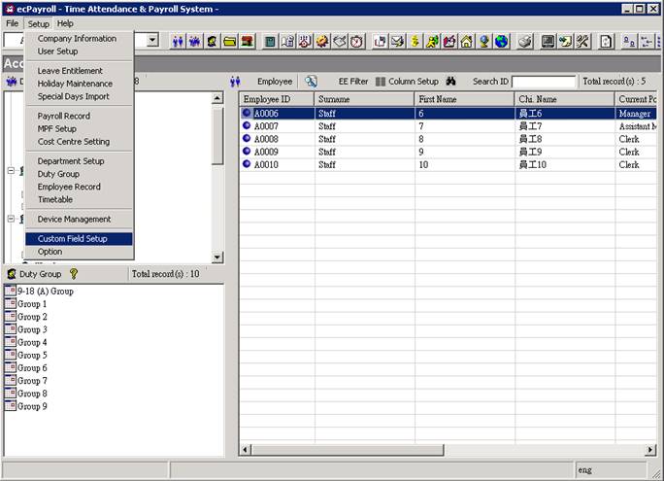The image size is (664, 481).
Task: Choose Company Information menu entry
Action: pos(79,38)
